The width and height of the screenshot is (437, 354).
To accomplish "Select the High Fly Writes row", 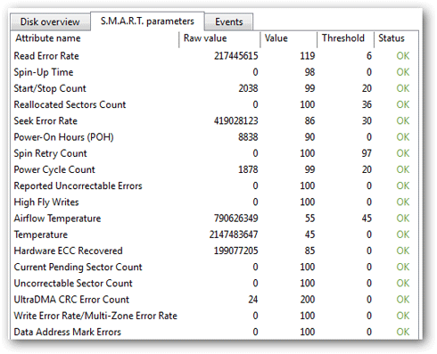I will (x=215, y=202).
